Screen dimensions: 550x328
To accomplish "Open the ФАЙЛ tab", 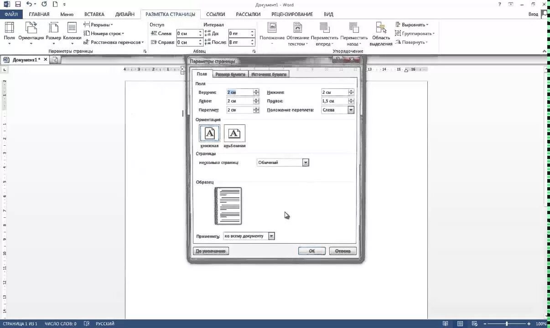I will tap(11, 14).
